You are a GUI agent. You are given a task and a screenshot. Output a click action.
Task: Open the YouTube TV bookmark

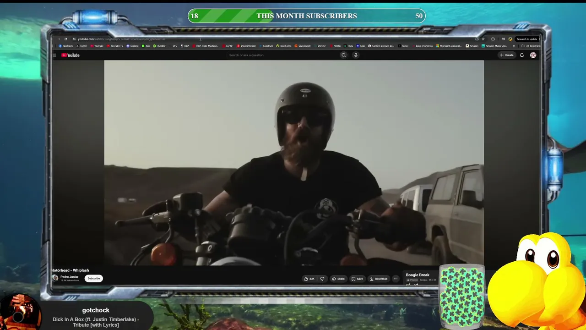tap(115, 46)
